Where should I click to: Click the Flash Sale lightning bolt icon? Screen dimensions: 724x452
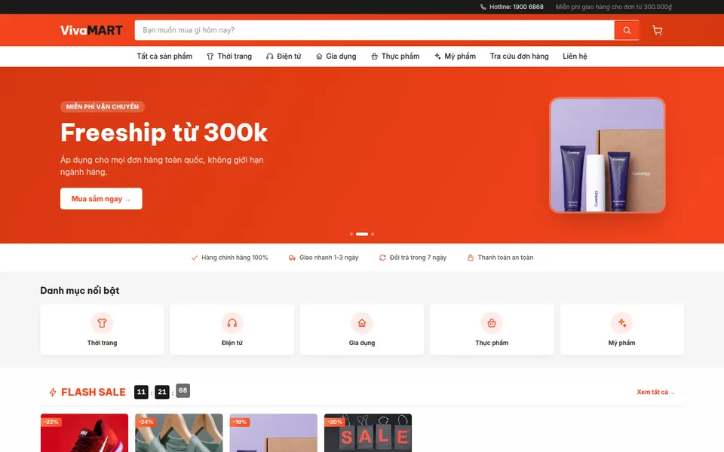tap(53, 392)
